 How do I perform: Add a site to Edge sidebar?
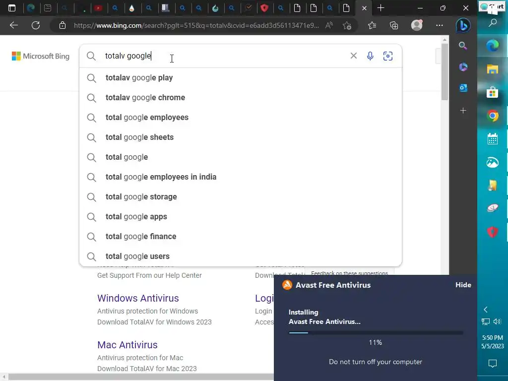pyautogui.click(x=463, y=111)
